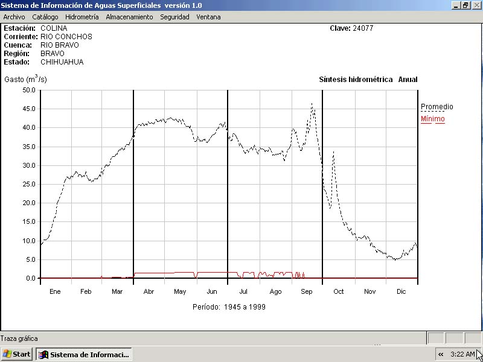Click the Promedio legend entry
Image resolution: width=483 pixels, height=362 pixels.
(x=437, y=107)
